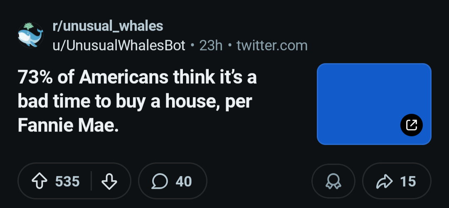Image resolution: width=449 pixels, height=208 pixels.
Task: Click the 535 vote score
Action: (x=67, y=181)
